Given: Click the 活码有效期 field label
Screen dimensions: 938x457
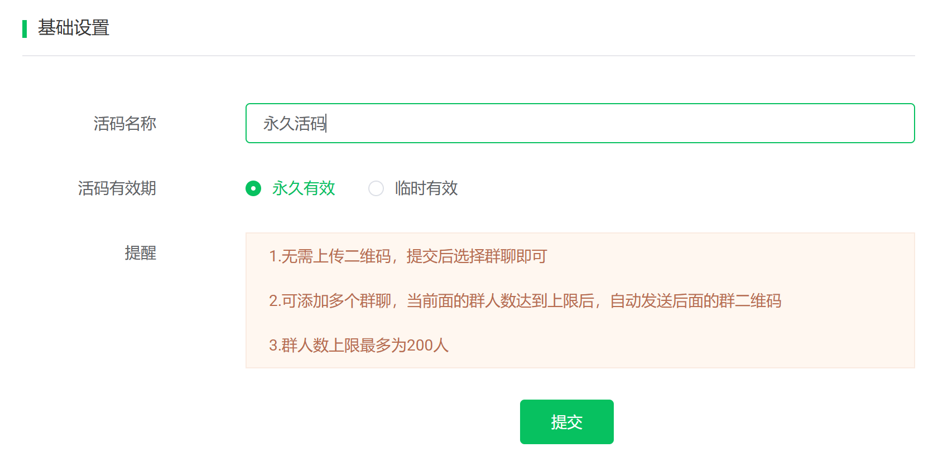Looking at the screenshot, I should 117,188.
